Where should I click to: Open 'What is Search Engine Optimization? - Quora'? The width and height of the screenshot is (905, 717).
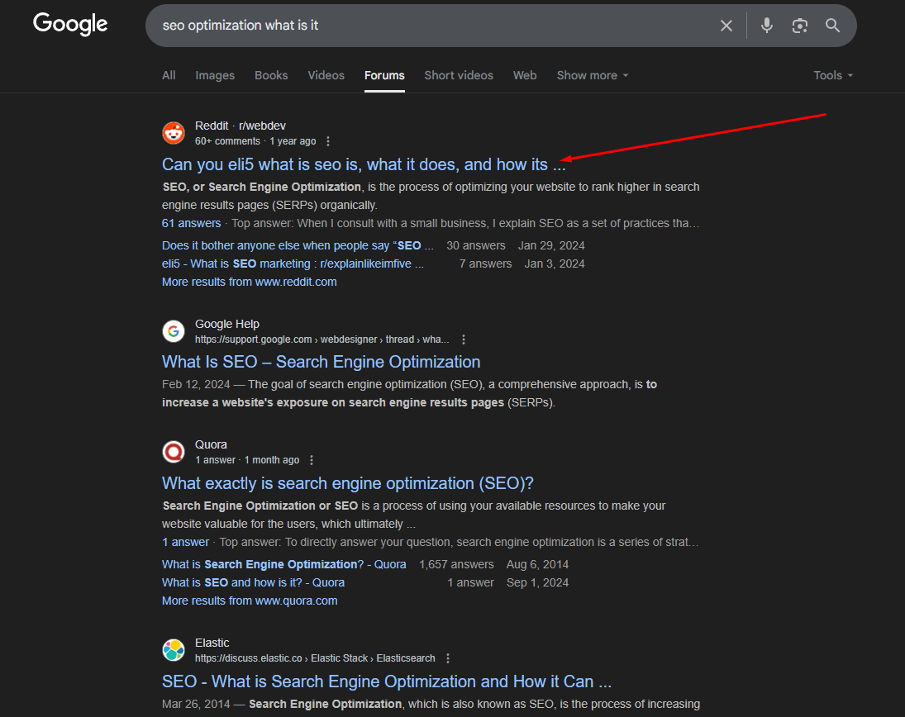tap(284, 565)
